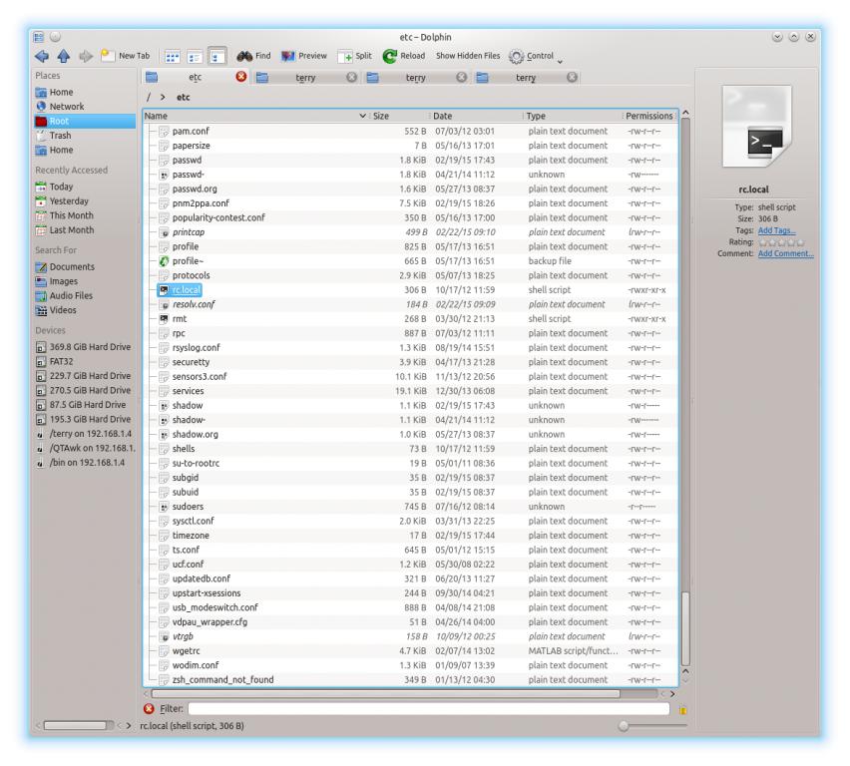Toggle Split view
The height and width of the screenshot is (766, 850).
point(354,57)
